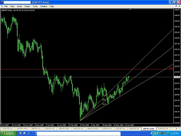The height and width of the screenshot is (136, 181).
Task: Close the inner GBPJPY chart window
Action: point(179,6)
